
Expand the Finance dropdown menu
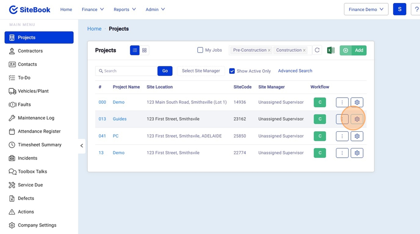(x=92, y=9)
